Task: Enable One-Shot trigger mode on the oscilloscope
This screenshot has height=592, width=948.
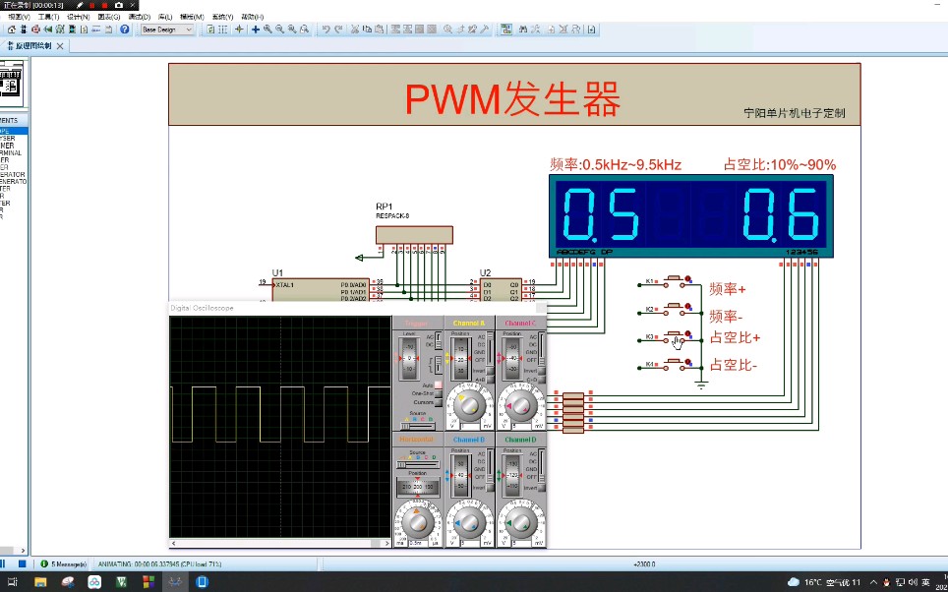Action: click(x=437, y=392)
